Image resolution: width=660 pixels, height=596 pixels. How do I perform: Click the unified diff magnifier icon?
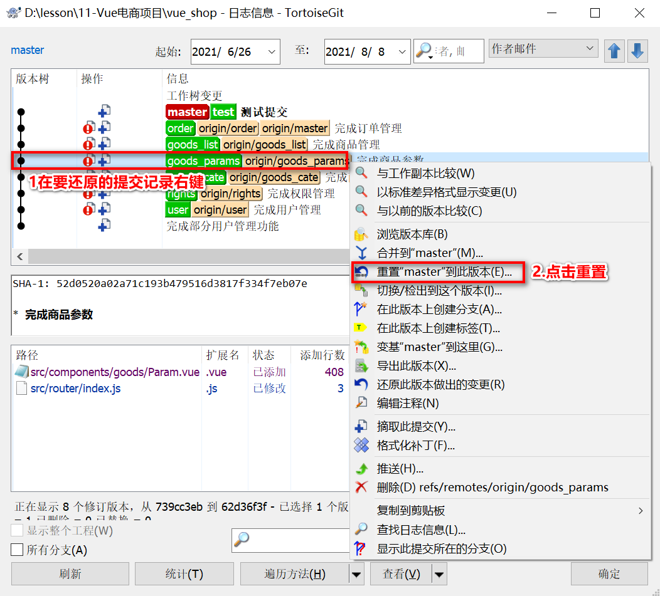coord(361,192)
